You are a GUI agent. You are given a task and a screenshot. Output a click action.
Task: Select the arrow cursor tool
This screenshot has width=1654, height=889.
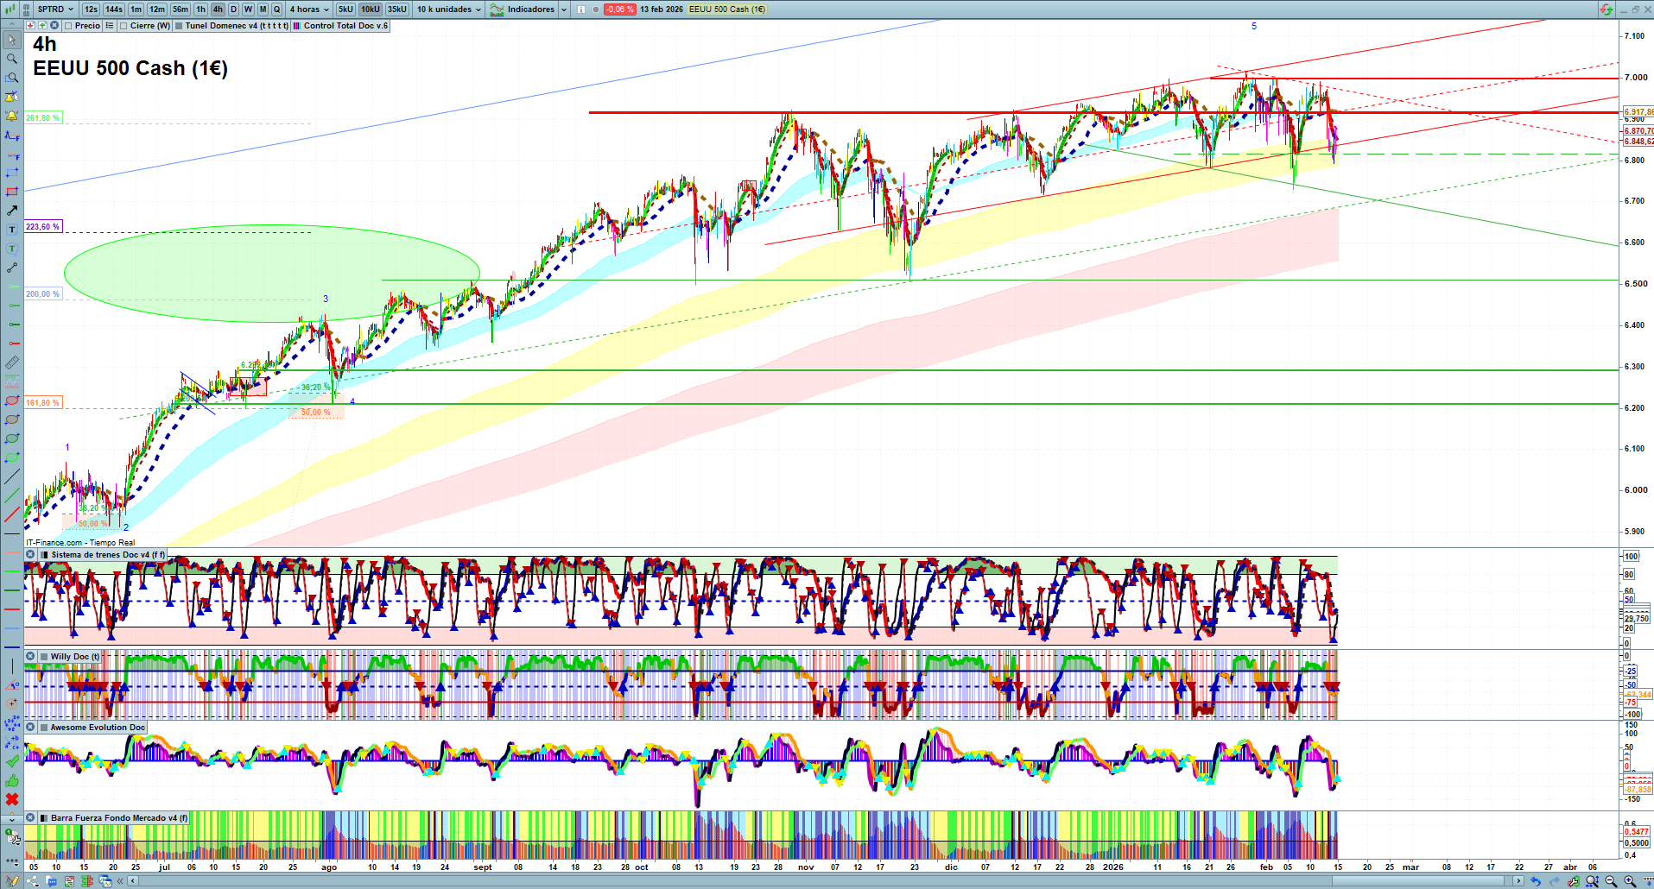[x=12, y=40]
